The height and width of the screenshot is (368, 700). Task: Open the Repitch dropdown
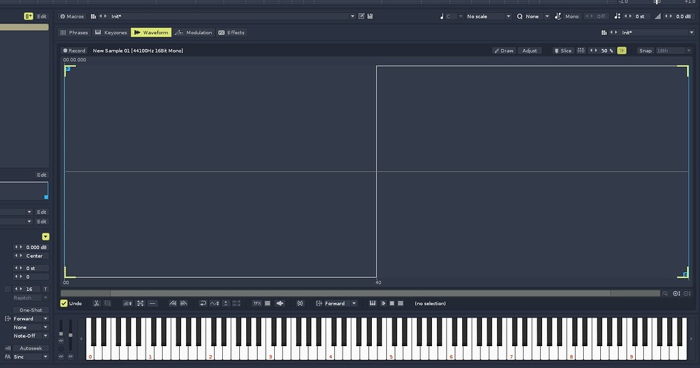30,298
